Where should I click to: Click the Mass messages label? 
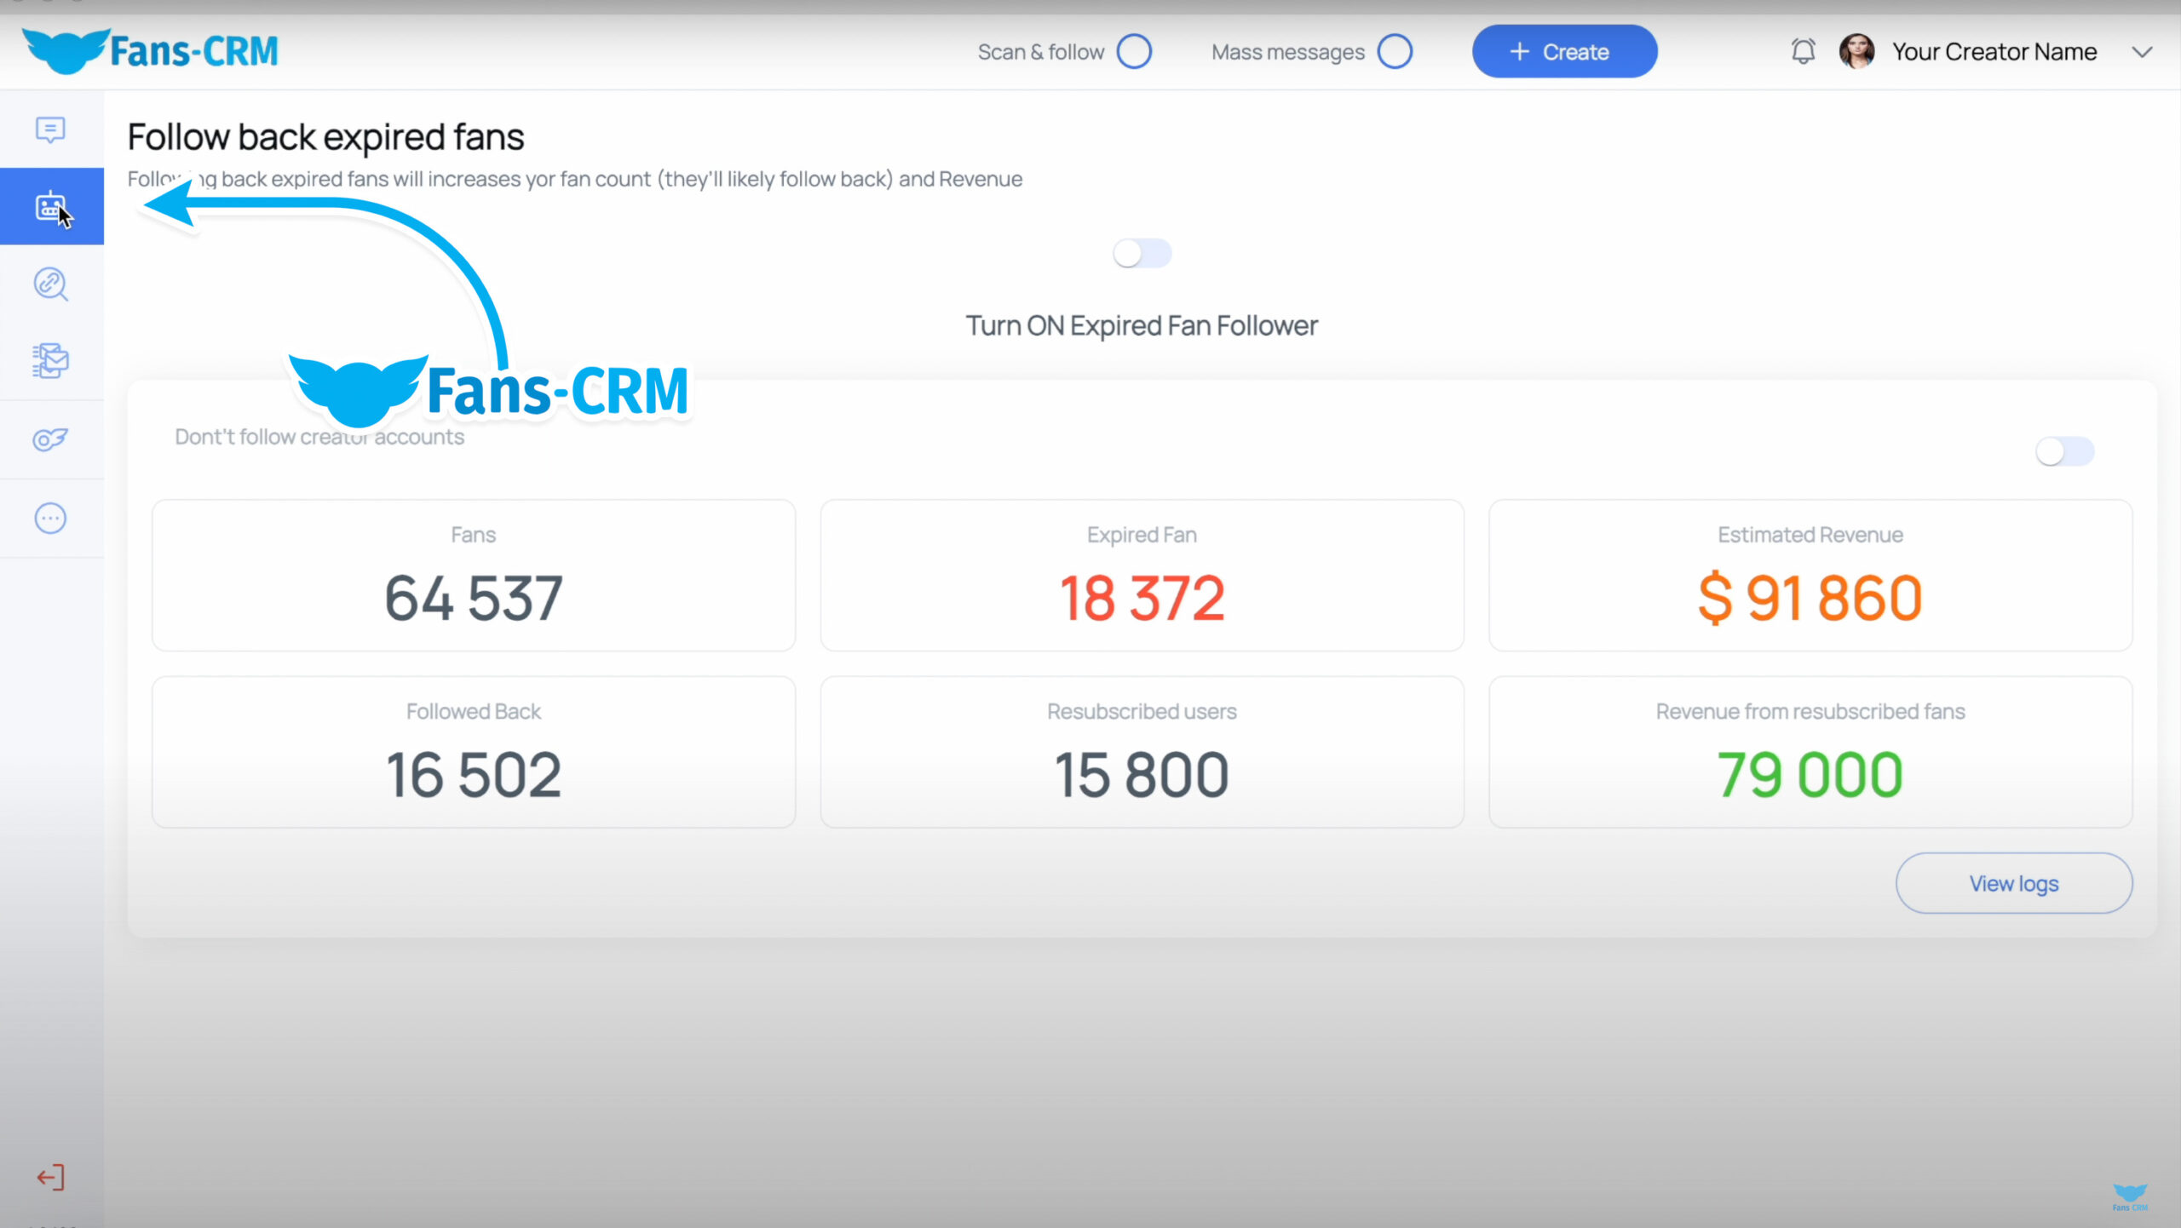point(1287,52)
